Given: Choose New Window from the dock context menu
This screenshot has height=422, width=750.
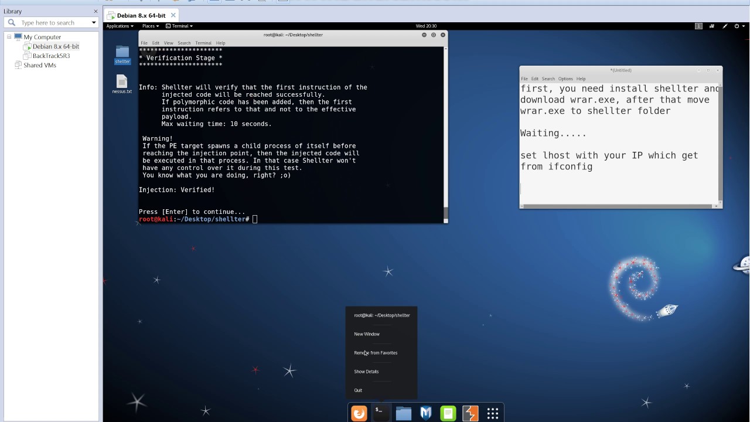Looking at the screenshot, I should (x=367, y=334).
